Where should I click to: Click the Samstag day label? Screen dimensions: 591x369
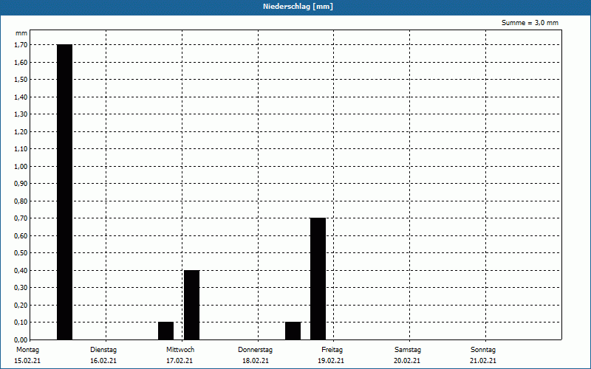(408, 350)
